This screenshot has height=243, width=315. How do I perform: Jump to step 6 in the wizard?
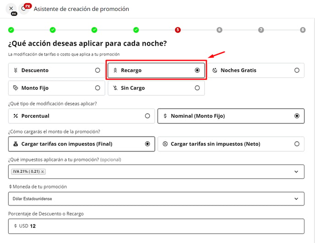pos(219,30)
